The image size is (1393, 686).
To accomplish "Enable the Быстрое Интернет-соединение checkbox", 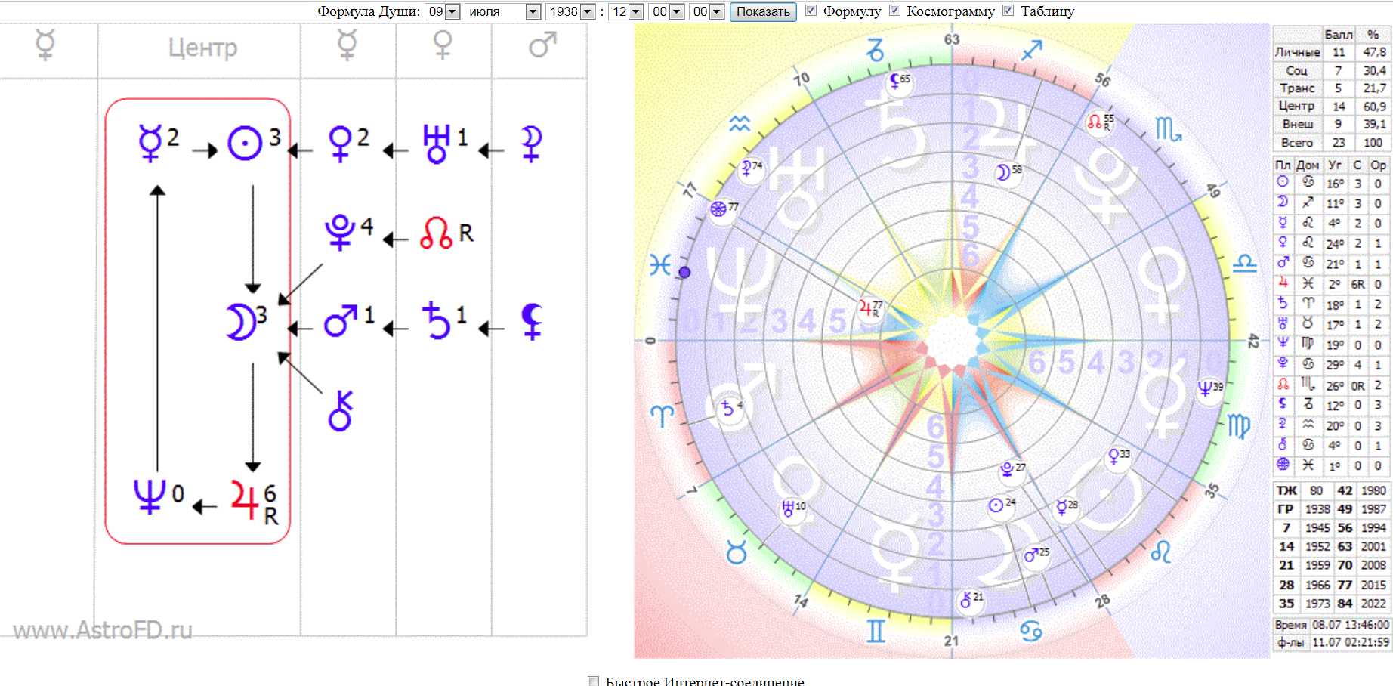I will 594,681.
